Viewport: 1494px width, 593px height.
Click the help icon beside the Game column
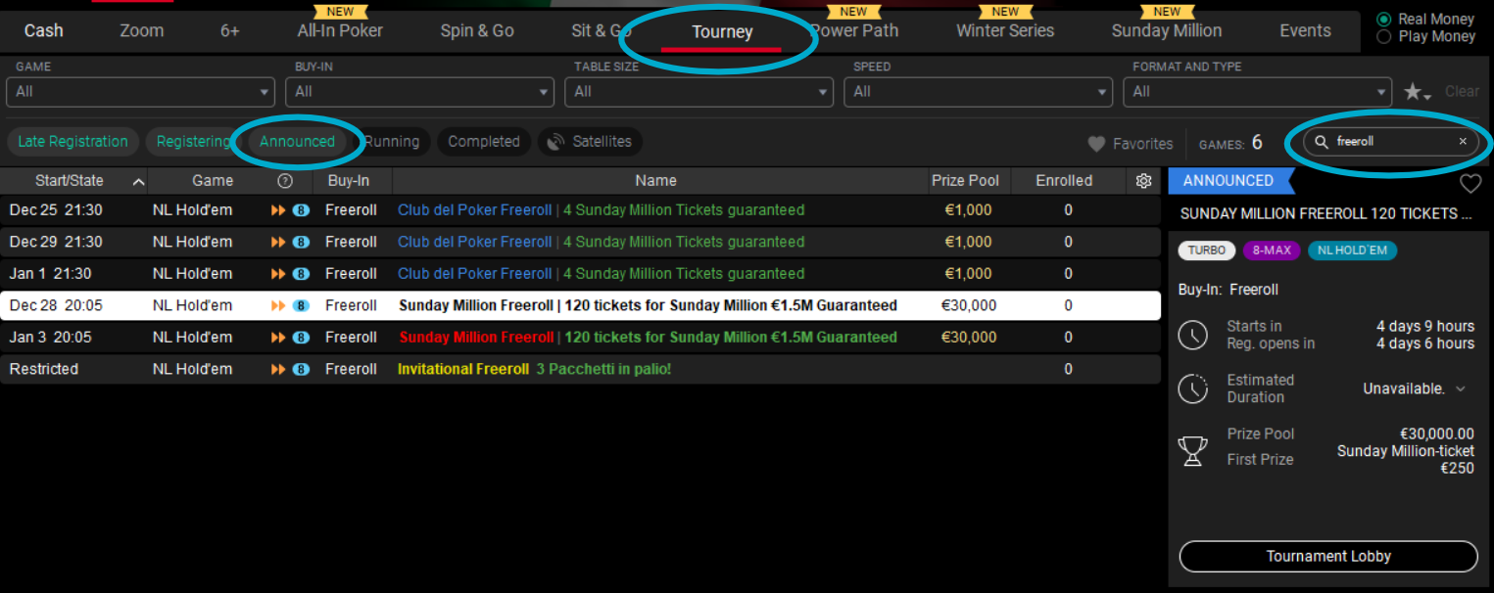[x=284, y=180]
